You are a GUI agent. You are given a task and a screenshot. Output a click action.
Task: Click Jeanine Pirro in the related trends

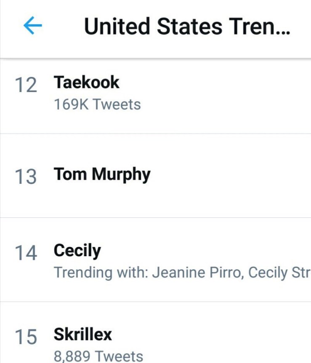[196, 273]
